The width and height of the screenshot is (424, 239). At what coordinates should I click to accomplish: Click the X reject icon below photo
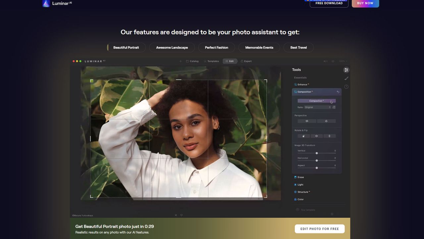click(176, 215)
